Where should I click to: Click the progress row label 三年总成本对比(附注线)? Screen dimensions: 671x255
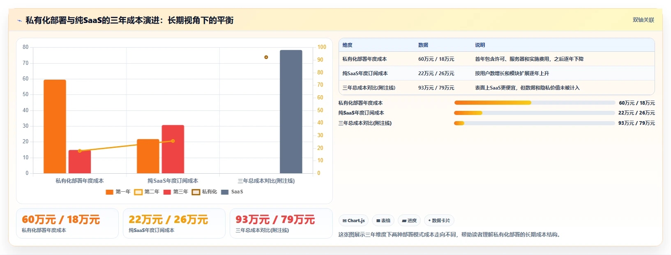[x=365, y=123]
